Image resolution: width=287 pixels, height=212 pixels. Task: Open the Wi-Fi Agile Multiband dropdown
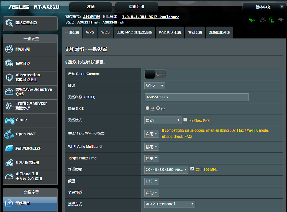click(x=151, y=147)
